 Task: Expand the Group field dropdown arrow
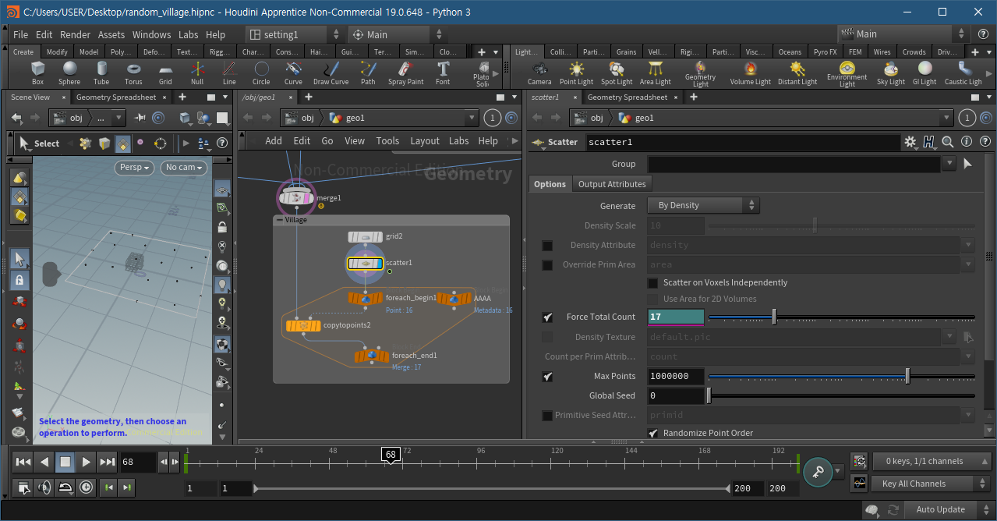949,164
